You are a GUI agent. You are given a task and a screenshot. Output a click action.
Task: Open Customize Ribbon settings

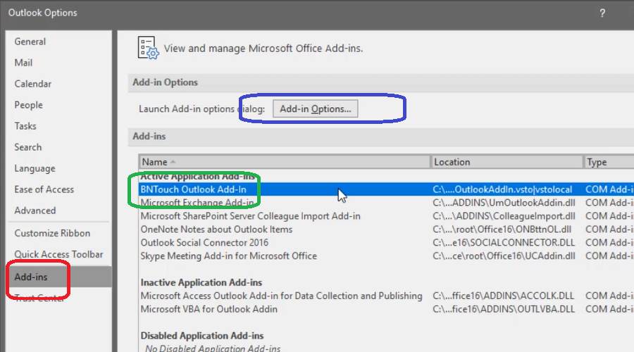(52, 233)
